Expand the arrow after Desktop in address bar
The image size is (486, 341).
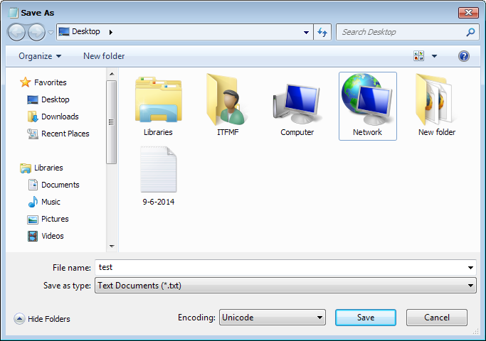111,32
